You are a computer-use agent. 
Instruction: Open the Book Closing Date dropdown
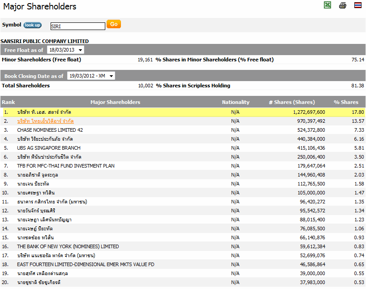(91, 76)
